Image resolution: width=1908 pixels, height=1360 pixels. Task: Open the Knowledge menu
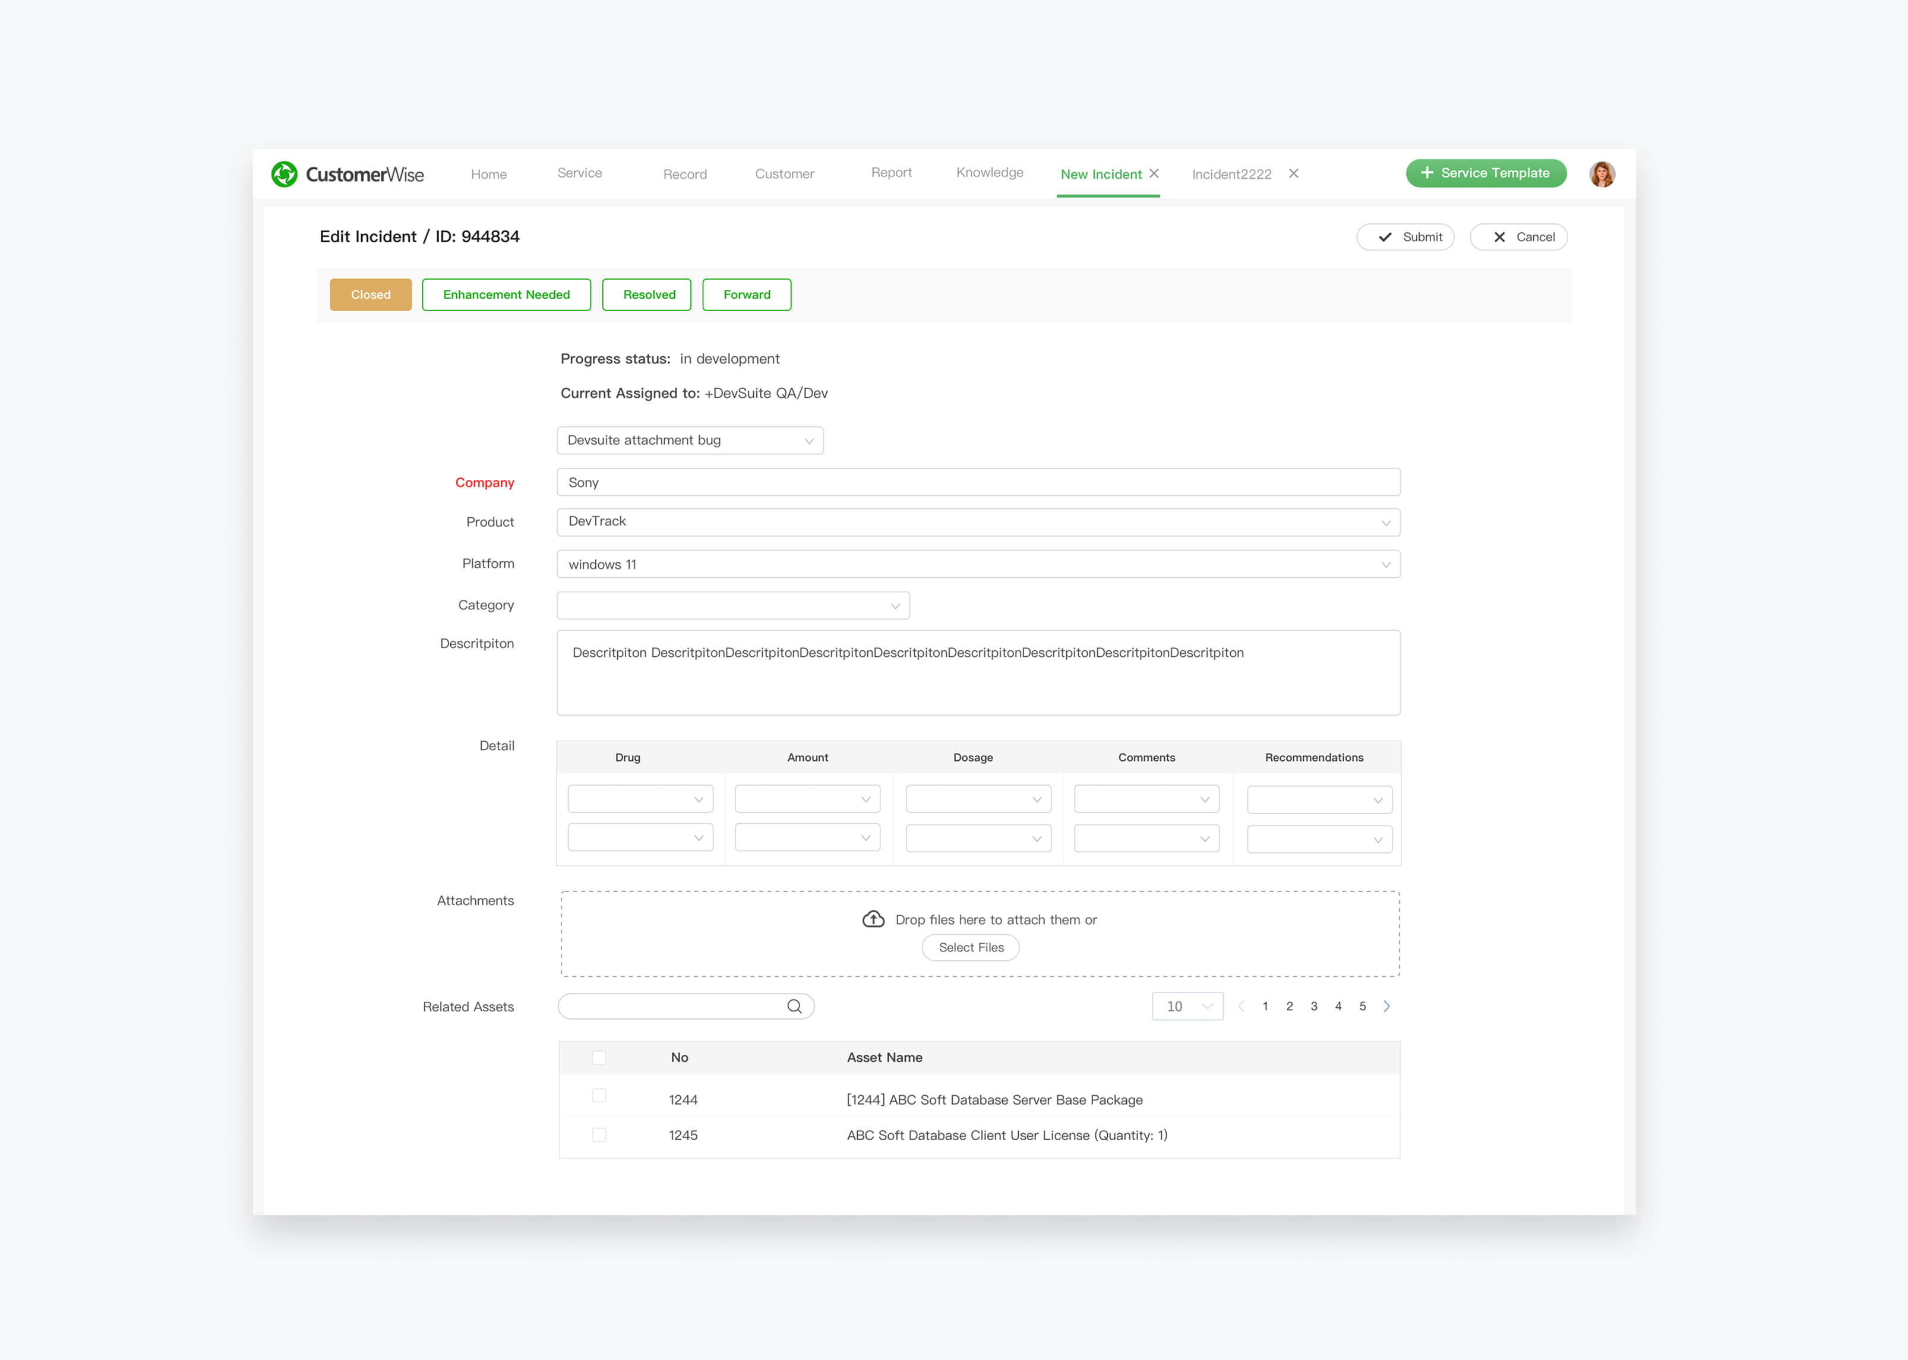(989, 172)
